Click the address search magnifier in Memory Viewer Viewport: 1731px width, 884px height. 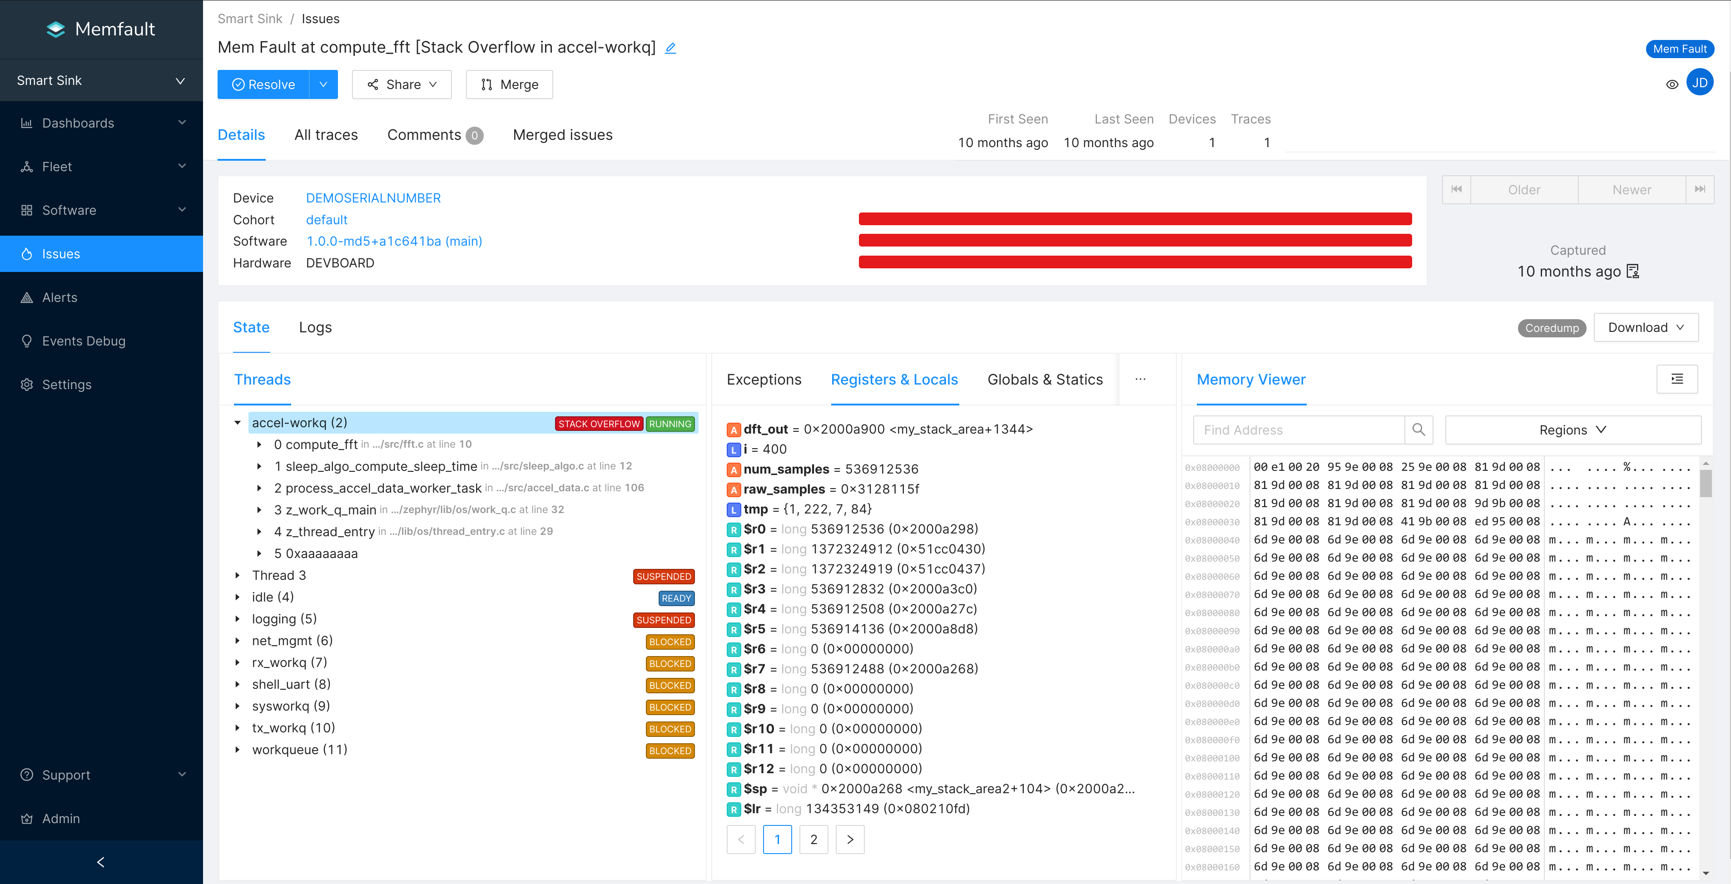coord(1419,430)
